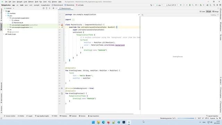Click the inspection checkmark at editor top
This screenshot has width=222, height=125.
tap(139, 15)
